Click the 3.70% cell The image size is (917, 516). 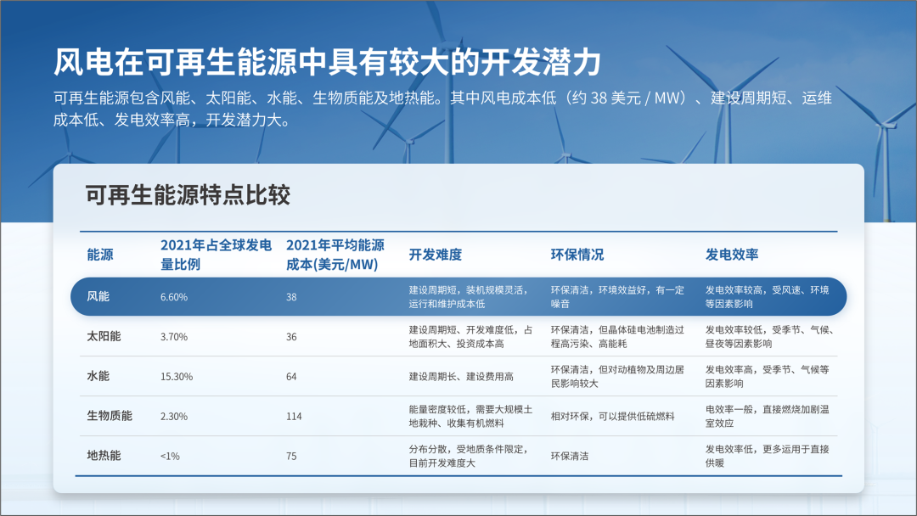click(x=174, y=337)
